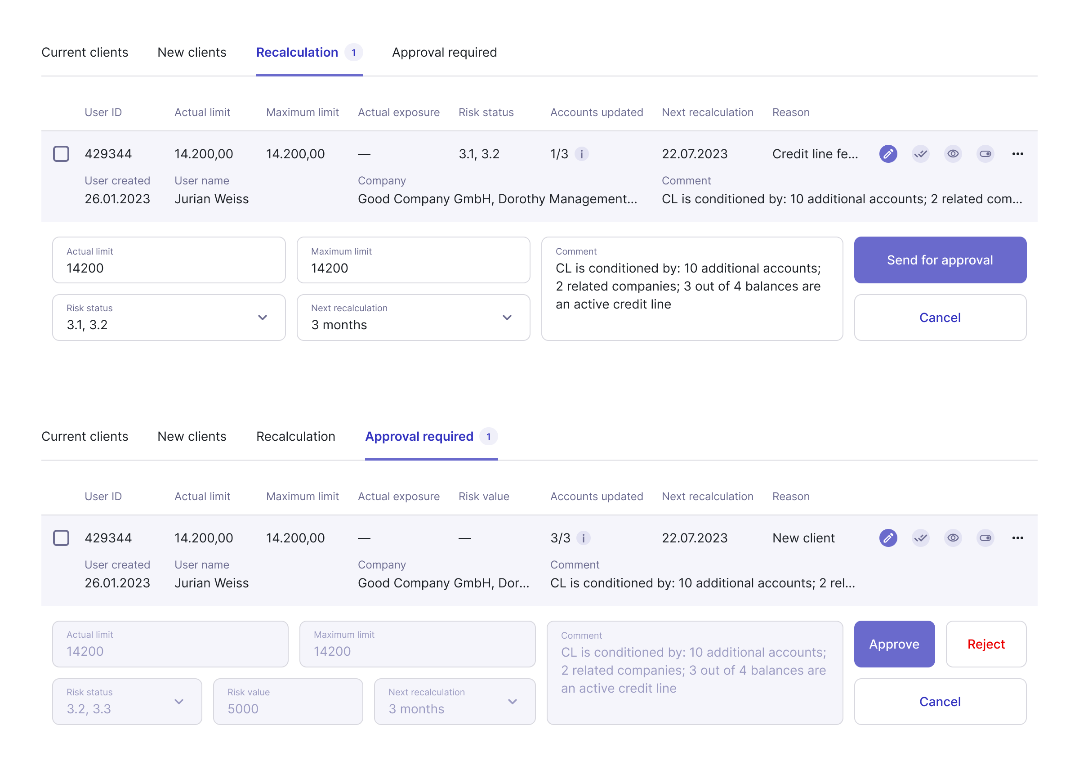
Task: Select checkbox for user in Approval required table
Action: (61, 538)
